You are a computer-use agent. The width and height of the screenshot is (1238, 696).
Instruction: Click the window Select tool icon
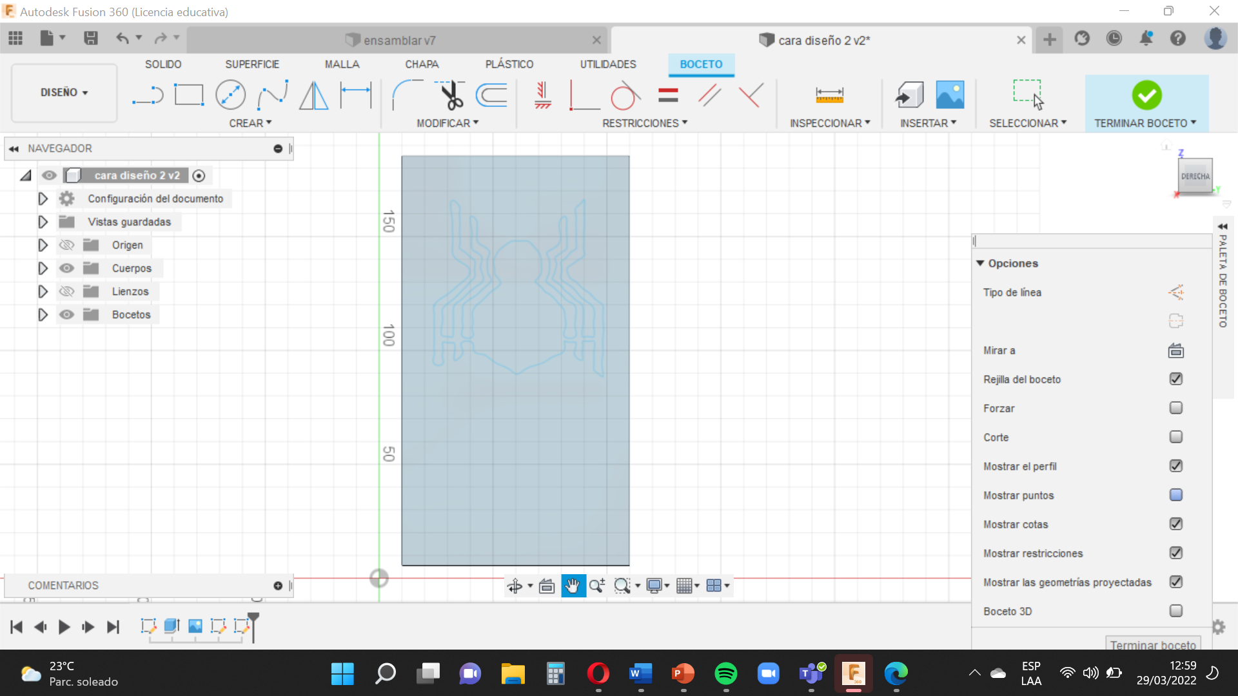click(x=1028, y=95)
